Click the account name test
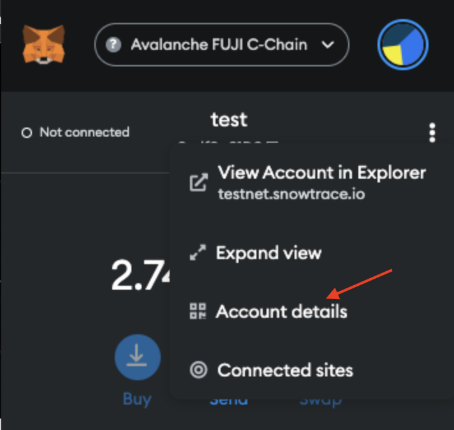The height and width of the screenshot is (430, 454). (x=229, y=119)
